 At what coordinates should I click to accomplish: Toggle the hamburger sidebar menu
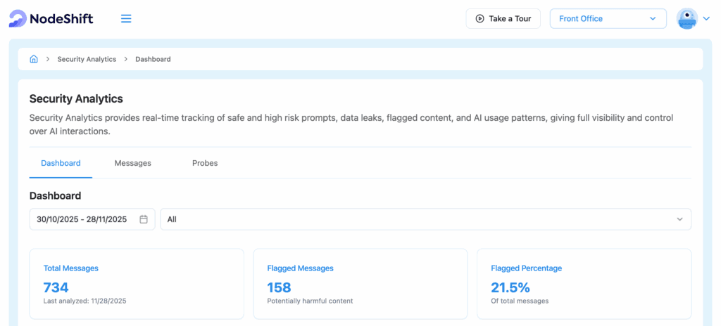(126, 19)
